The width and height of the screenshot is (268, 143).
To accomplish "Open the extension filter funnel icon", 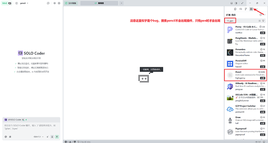I will (x=263, y=21).
